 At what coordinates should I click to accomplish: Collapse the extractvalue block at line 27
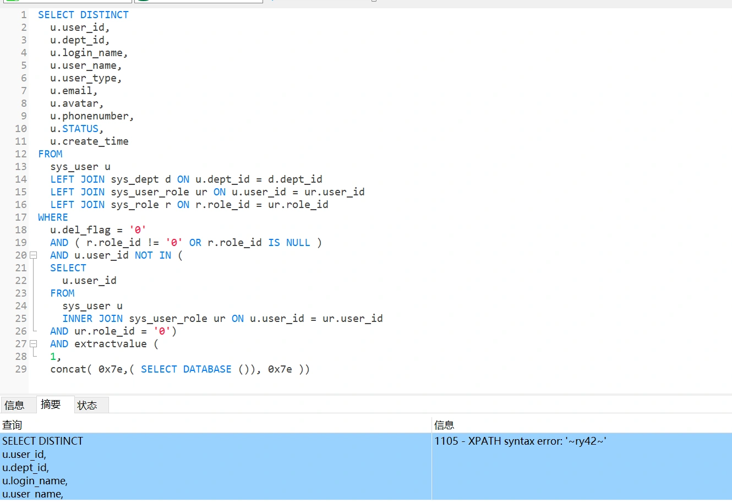pos(33,344)
